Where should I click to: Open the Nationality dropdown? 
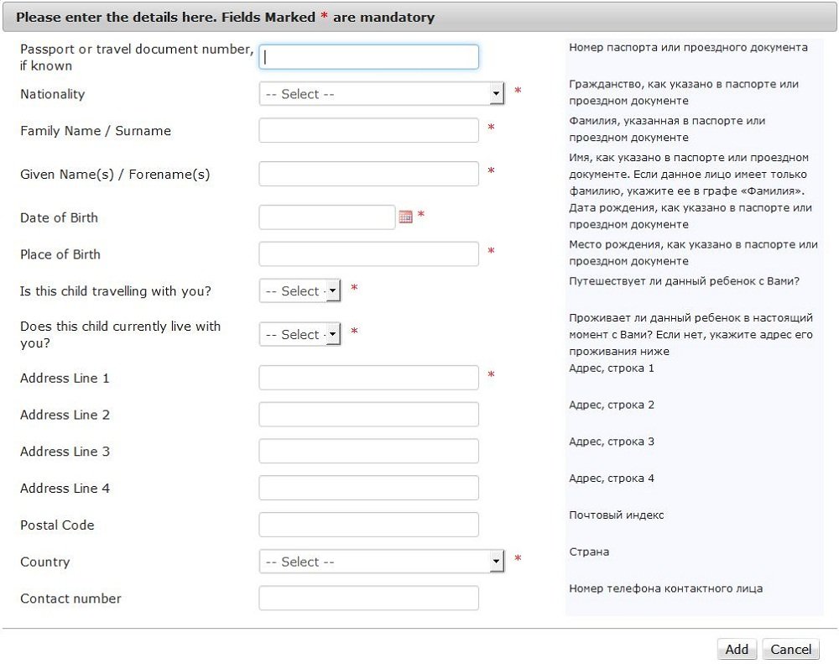[x=382, y=94]
